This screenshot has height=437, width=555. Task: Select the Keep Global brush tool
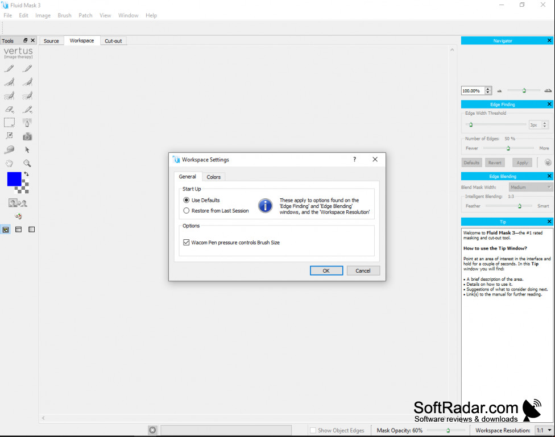(x=10, y=95)
